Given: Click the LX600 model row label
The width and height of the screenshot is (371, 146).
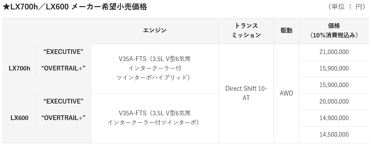Looking at the screenshot, I should pos(19,118).
